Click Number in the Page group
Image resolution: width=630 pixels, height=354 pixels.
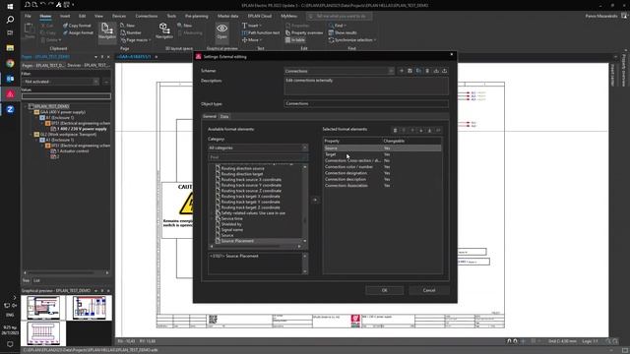coord(131,32)
